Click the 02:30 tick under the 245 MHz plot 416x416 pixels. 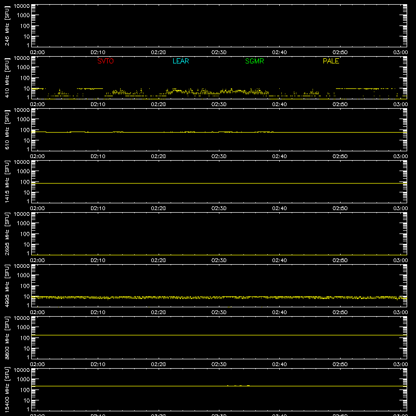click(x=219, y=53)
